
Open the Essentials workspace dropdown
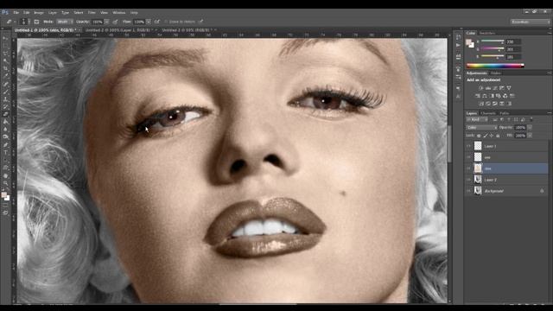(x=530, y=22)
